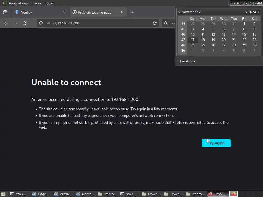This screenshot has height=197, width=263.
Task: Select November 30 in the calendar
Action: (x=255, y=45)
